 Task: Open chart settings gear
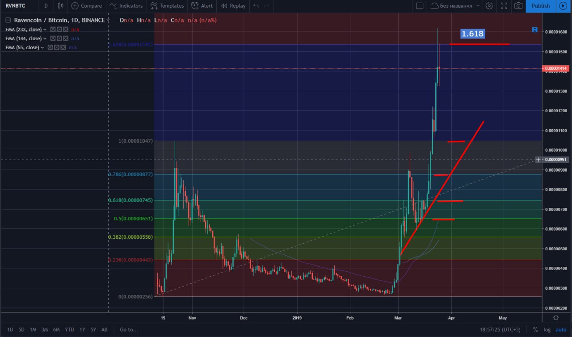[489, 6]
